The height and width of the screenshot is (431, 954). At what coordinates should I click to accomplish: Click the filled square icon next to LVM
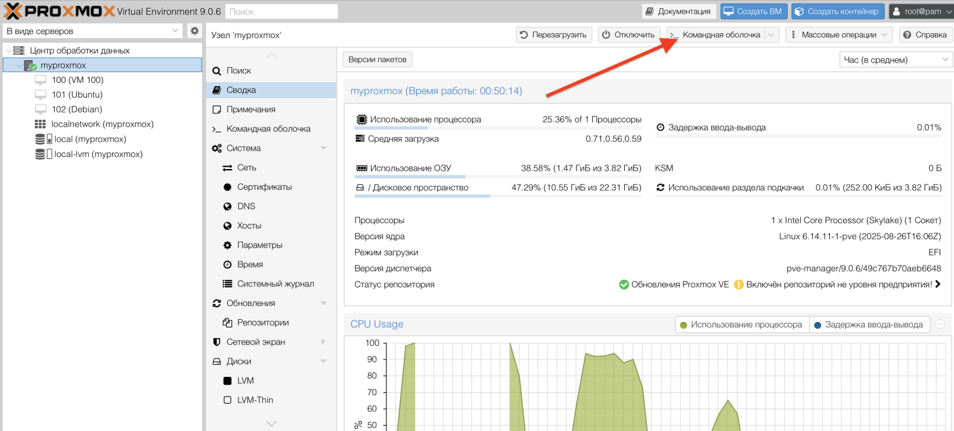(x=227, y=381)
